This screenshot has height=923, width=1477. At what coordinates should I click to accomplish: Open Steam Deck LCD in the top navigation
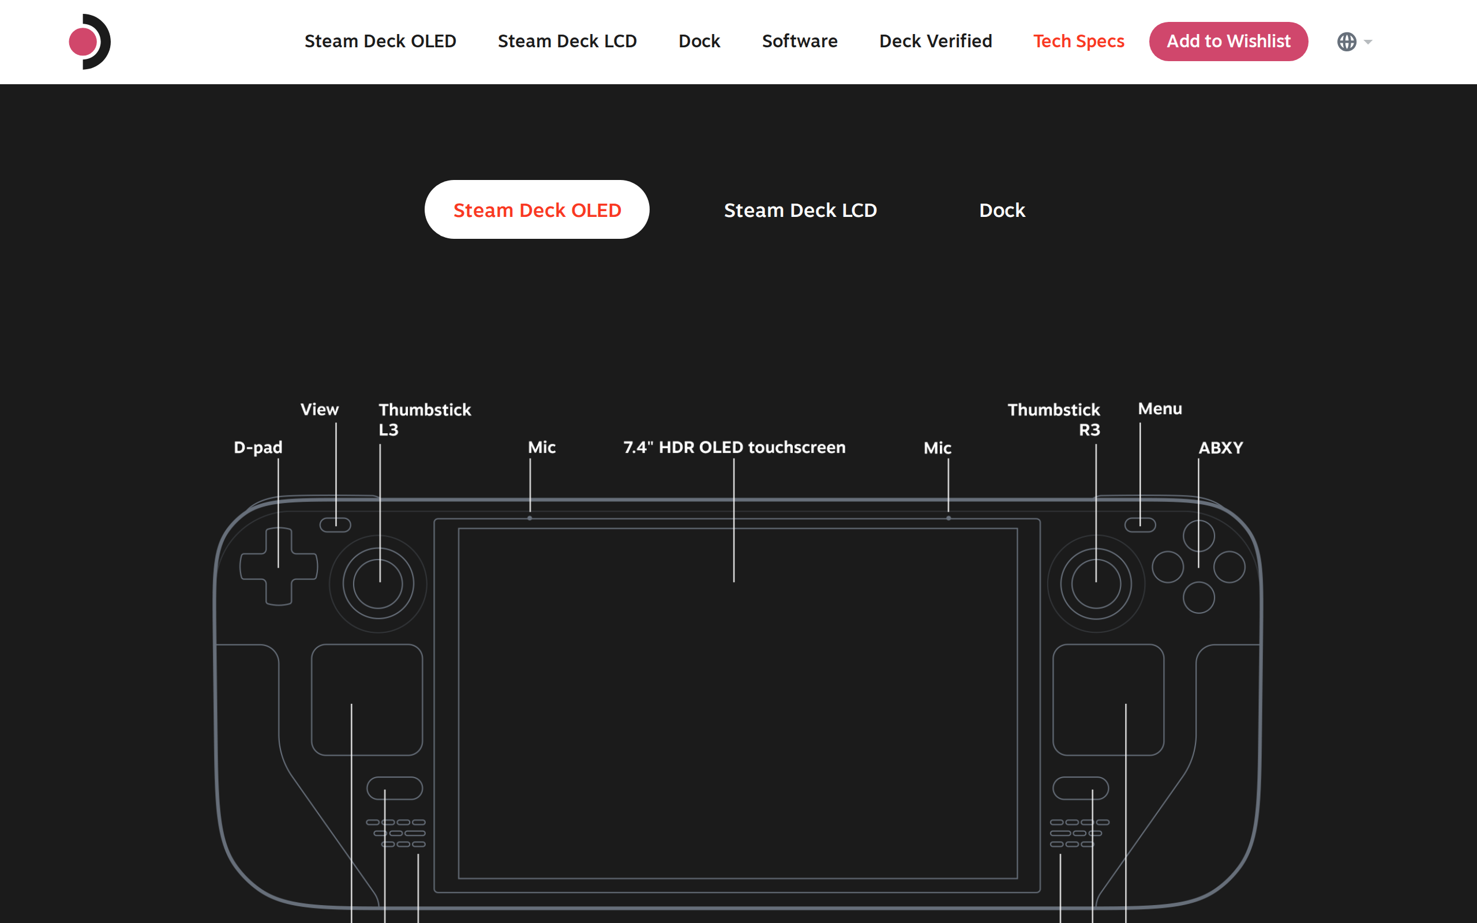567,41
